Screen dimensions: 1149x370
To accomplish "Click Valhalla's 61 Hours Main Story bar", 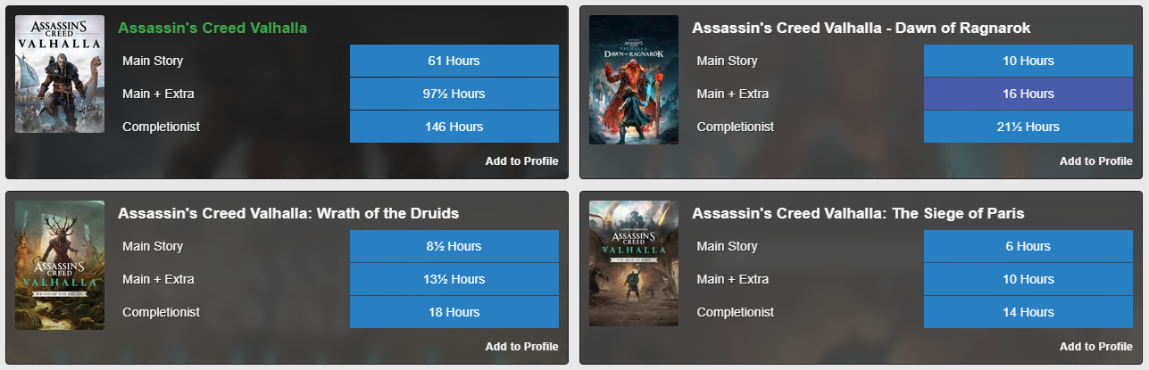I will (454, 62).
